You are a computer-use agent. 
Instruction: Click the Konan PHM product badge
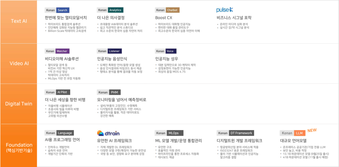click(x=109, y=92)
